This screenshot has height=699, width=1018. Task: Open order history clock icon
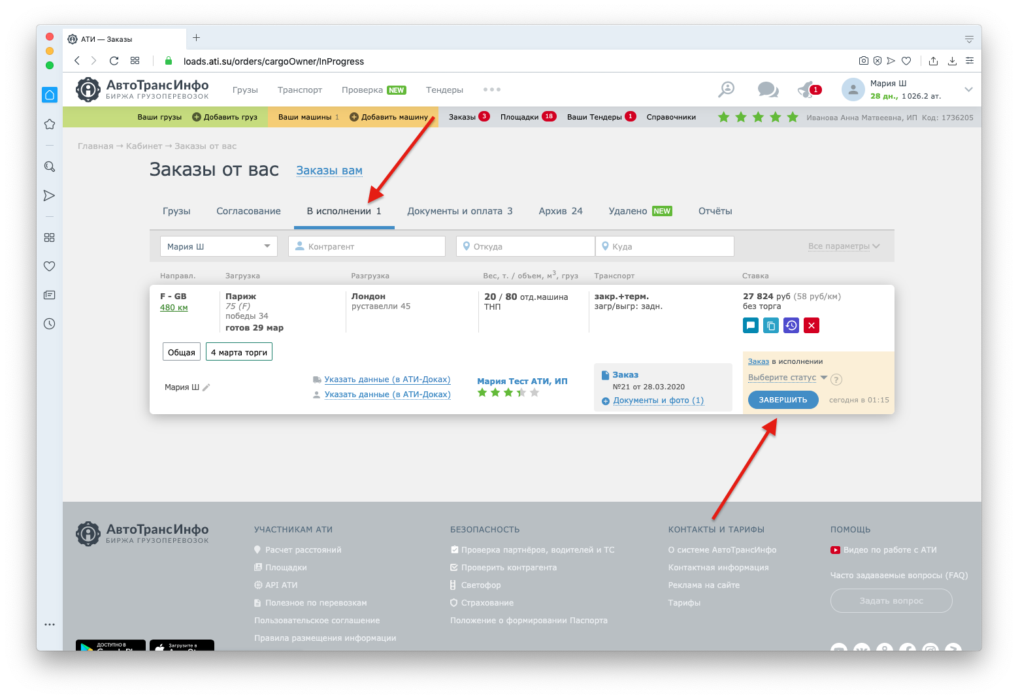pos(791,325)
